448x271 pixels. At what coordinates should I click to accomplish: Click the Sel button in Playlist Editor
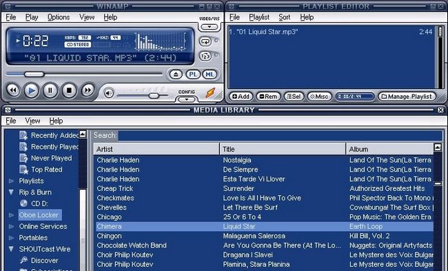pos(294,97)
